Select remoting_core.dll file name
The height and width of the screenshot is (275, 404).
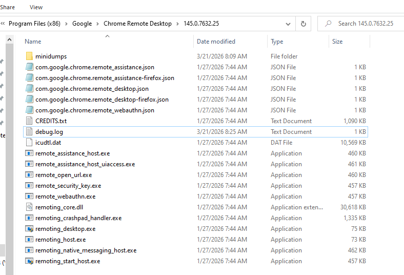point(59,207)
